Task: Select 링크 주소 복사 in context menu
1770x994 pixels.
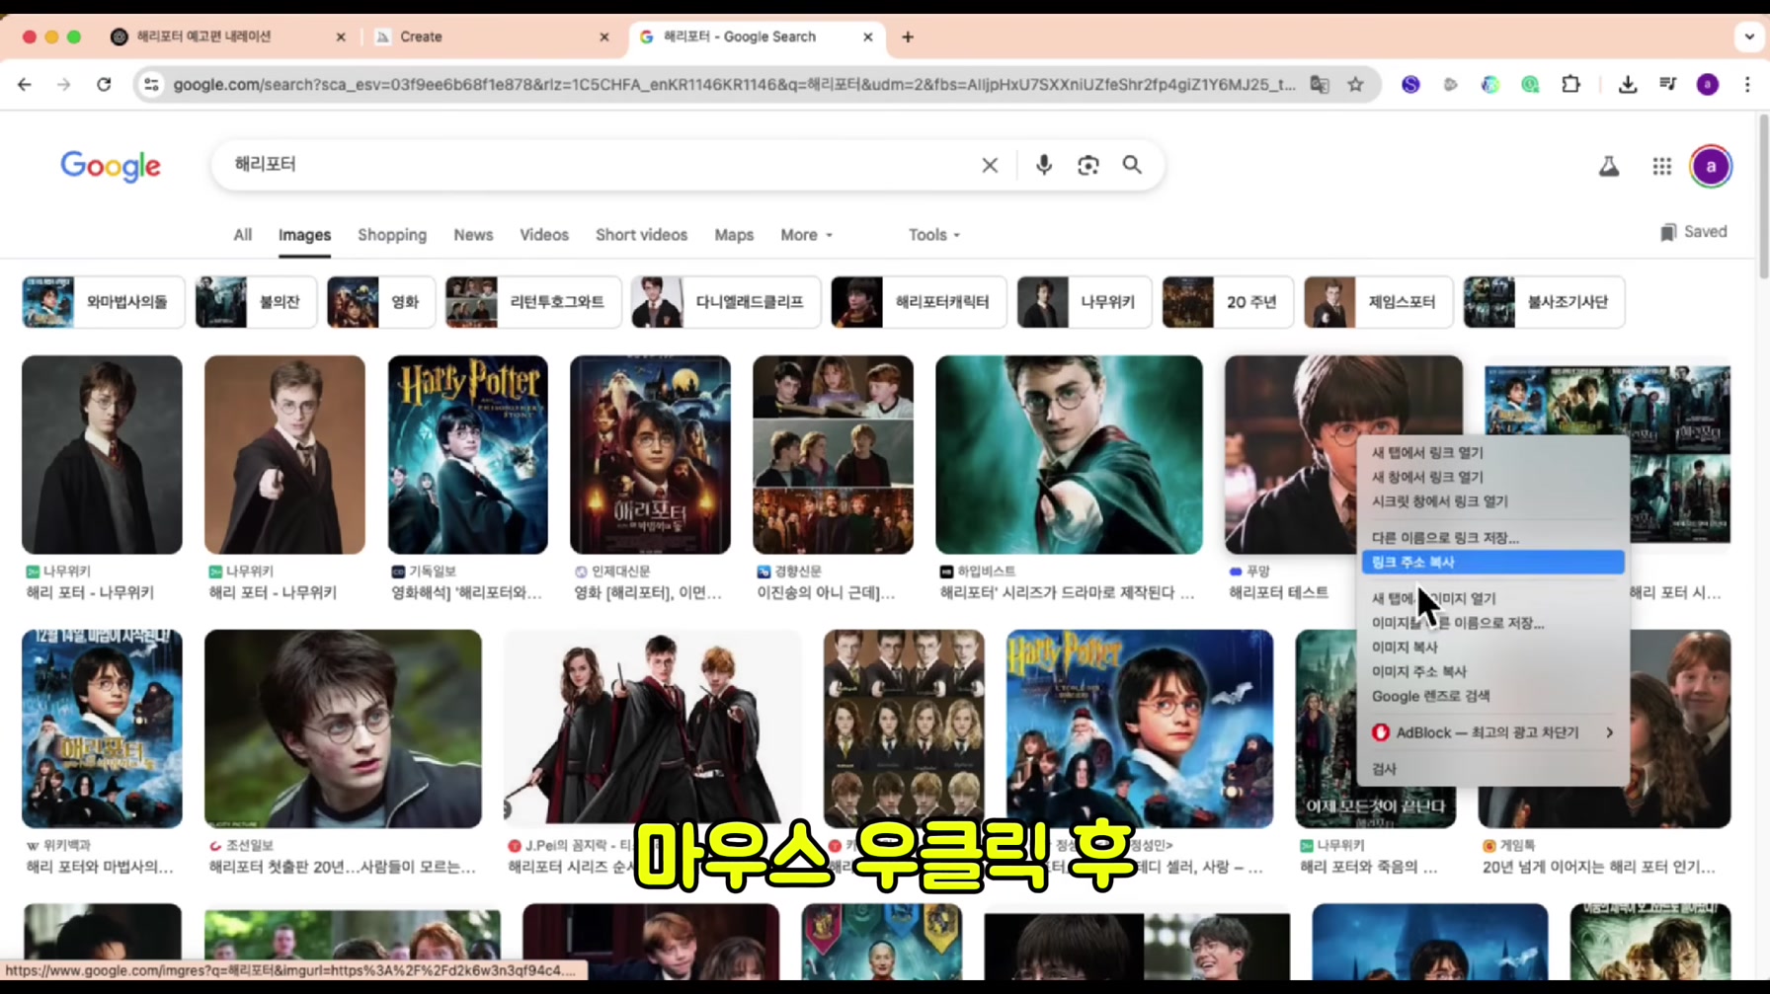Action: click(x=1492, y=563)
